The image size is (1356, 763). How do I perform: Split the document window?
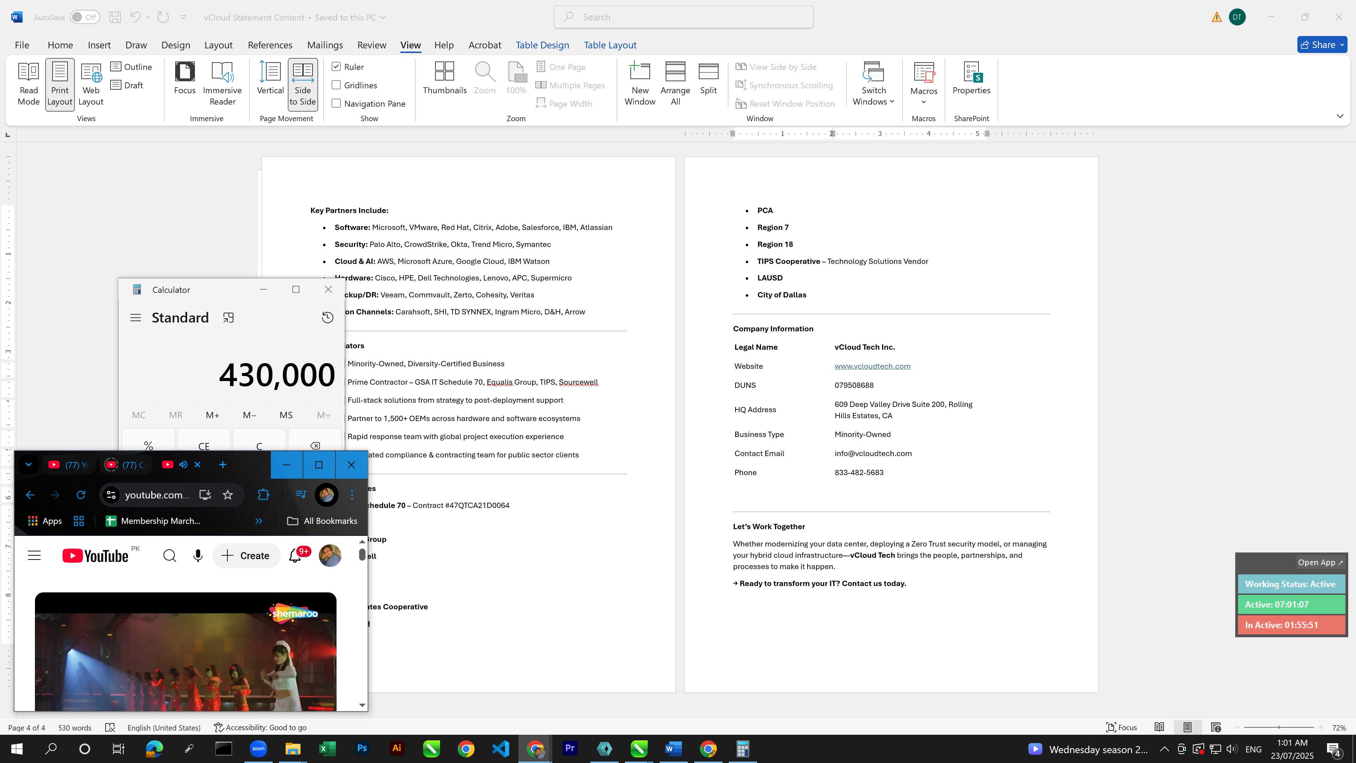[708, 79]
